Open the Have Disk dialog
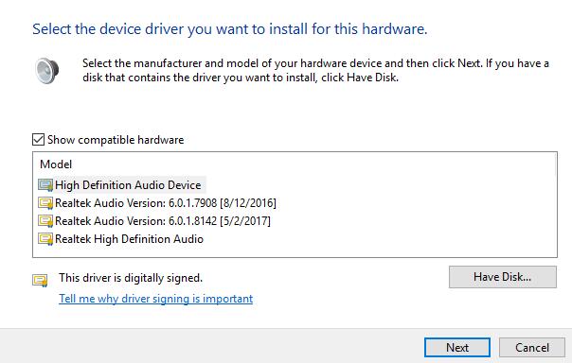Viewport: 572px width, 363px height. tap(502, 277)
